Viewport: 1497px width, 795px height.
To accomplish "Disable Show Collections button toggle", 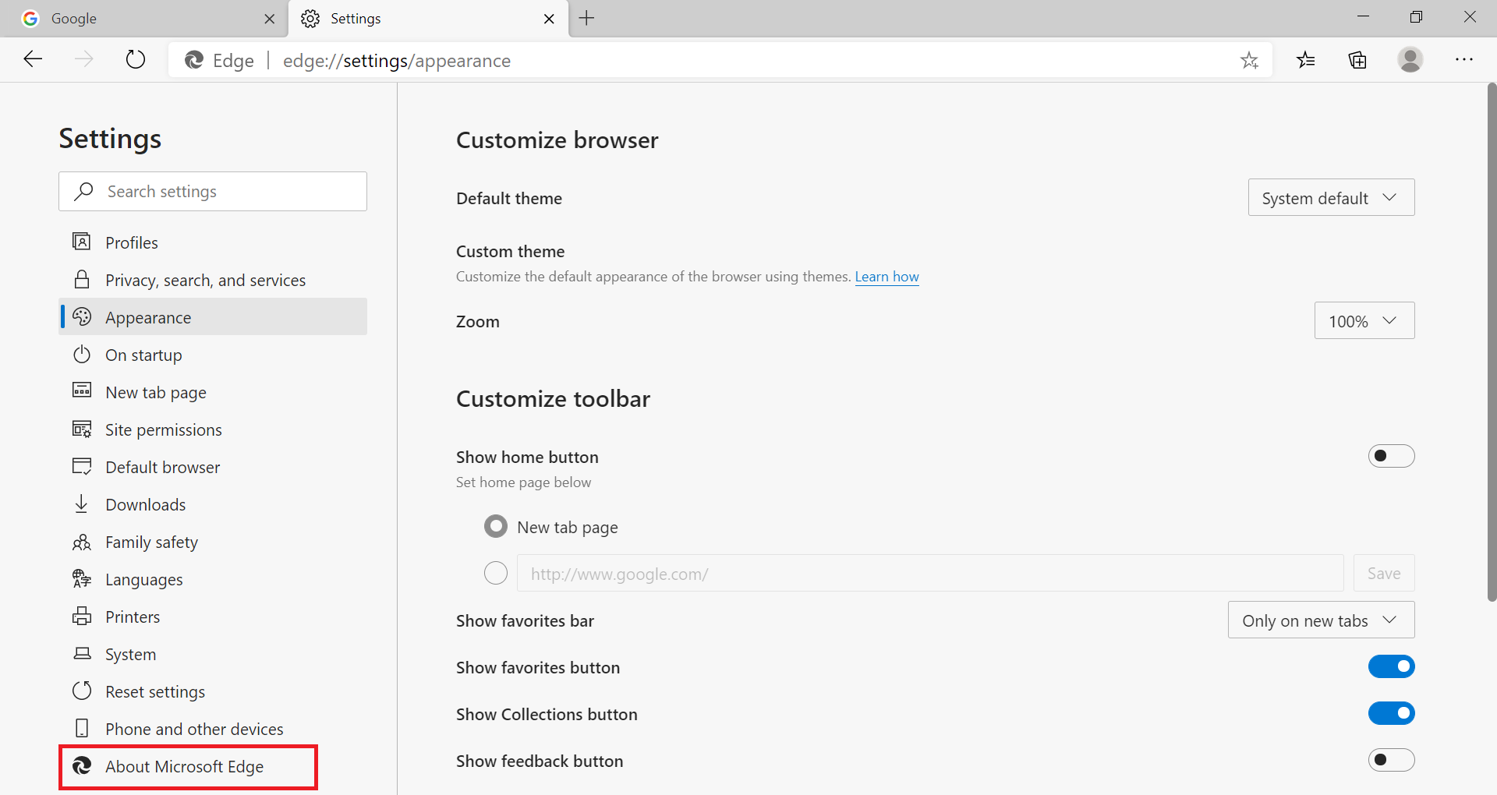I will pyautogui.click(x=1391, y=713).
